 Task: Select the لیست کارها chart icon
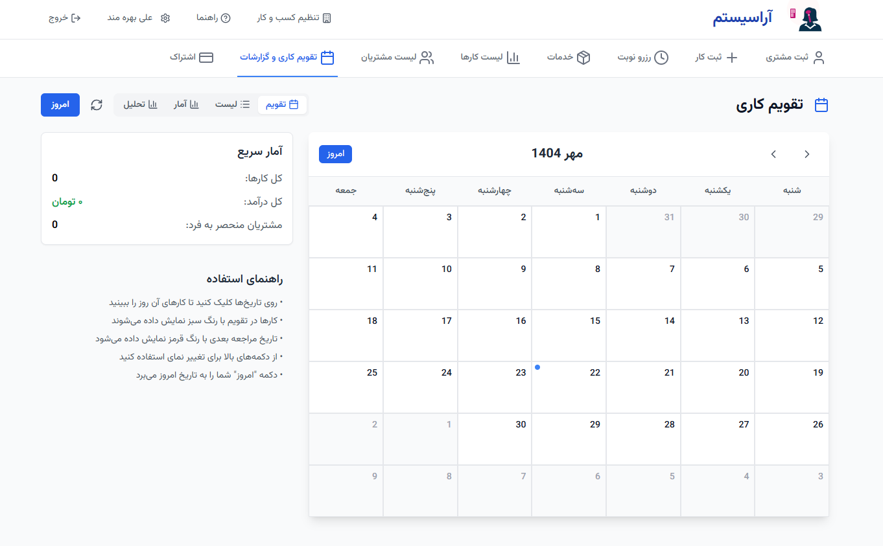click(x=513, y=58)
